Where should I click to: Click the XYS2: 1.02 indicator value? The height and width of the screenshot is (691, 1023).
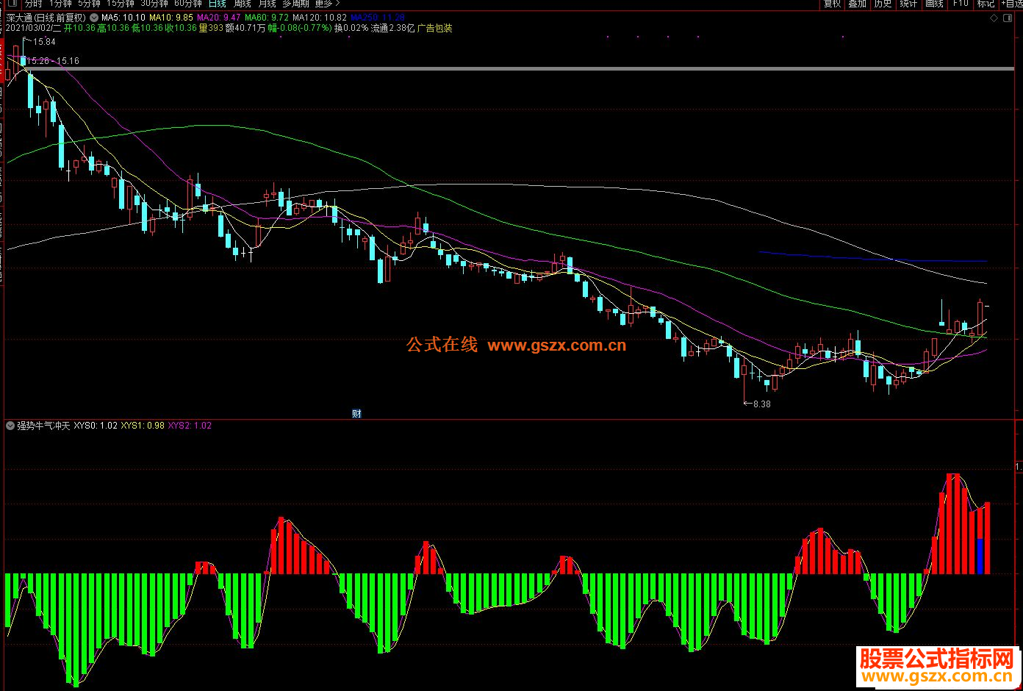tap(190, 425)
